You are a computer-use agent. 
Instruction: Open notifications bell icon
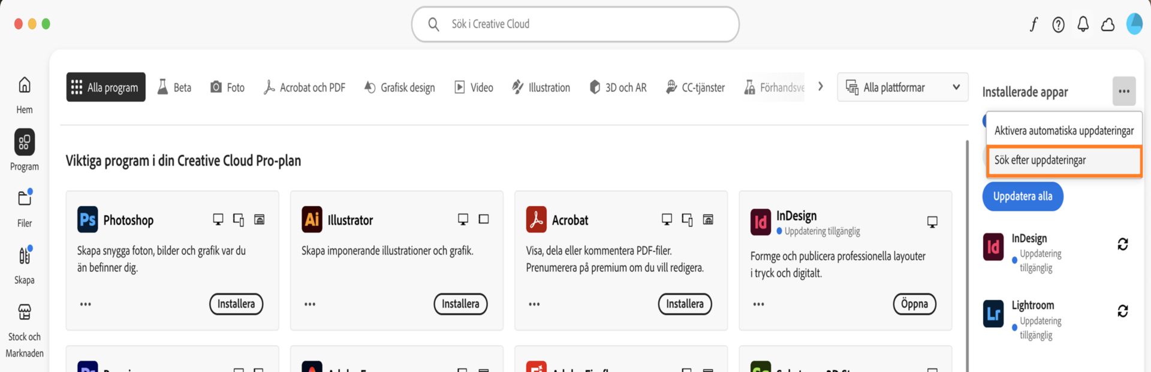point(1083,24)
